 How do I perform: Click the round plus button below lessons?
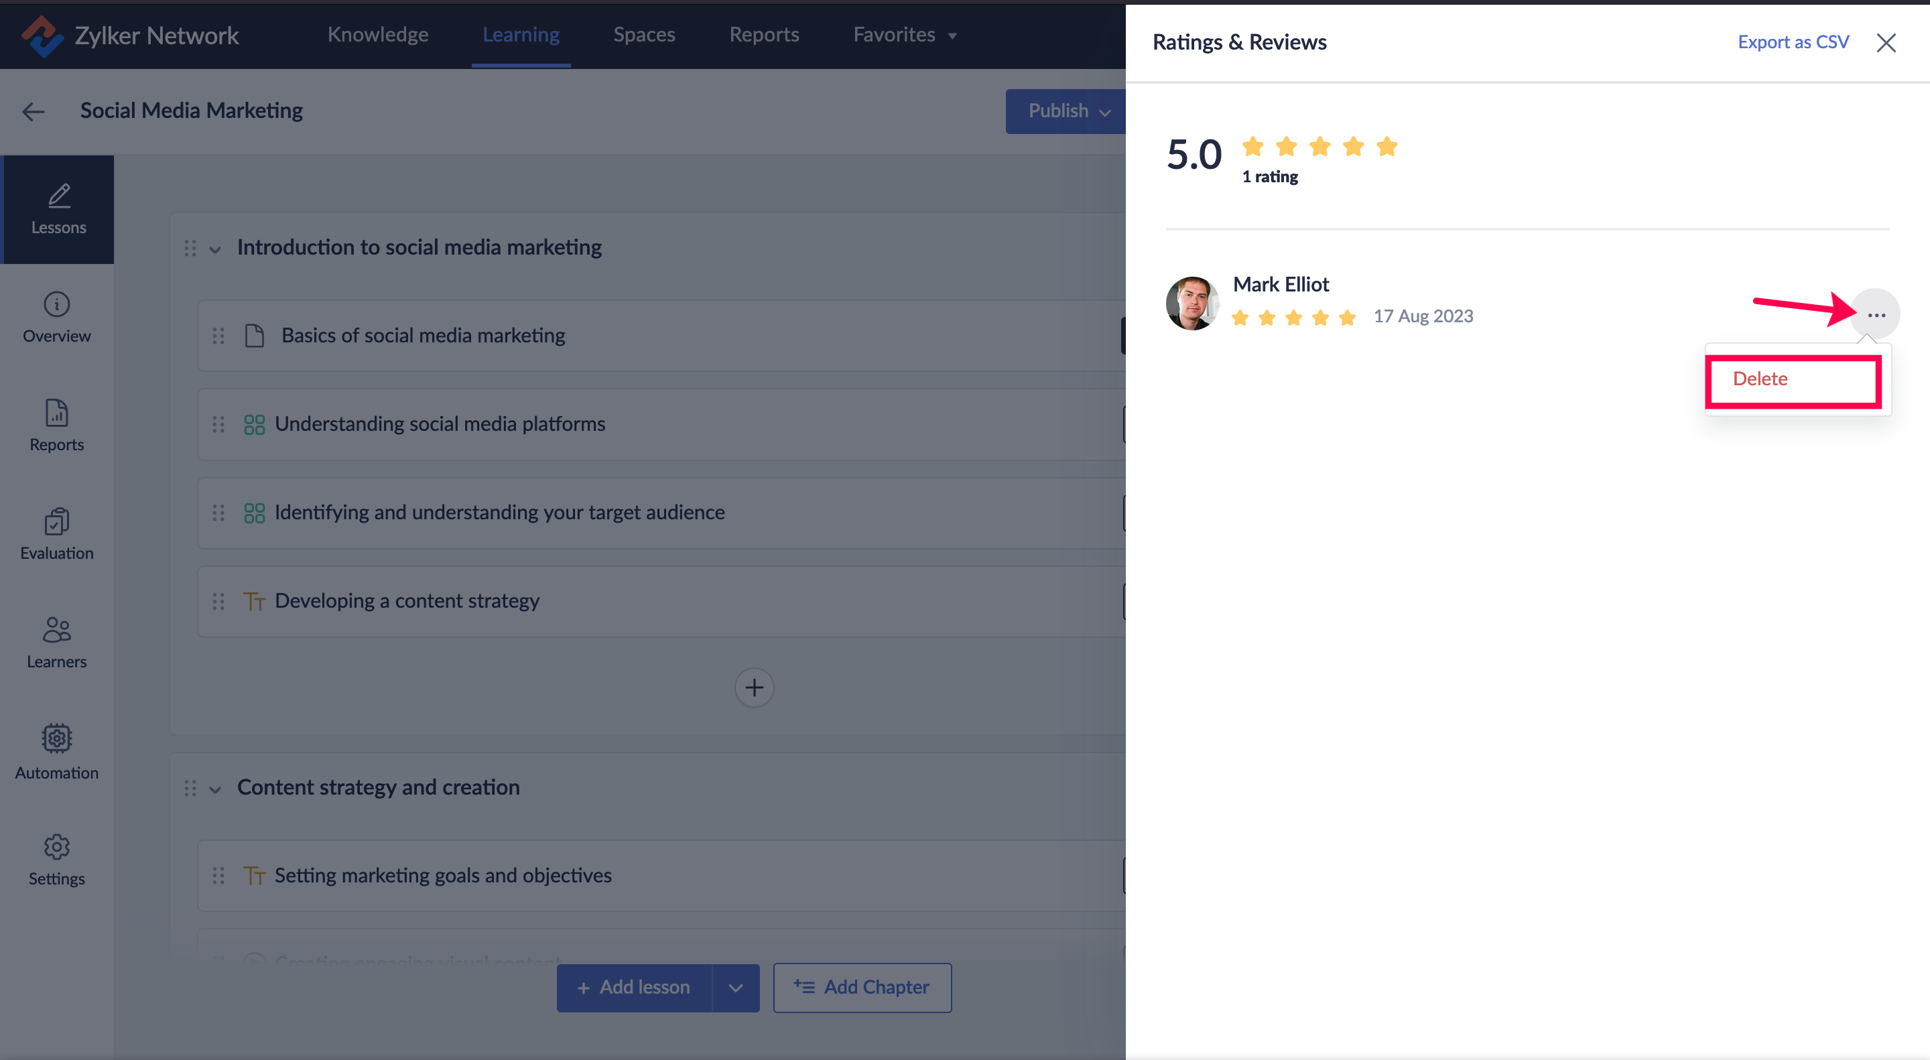point(754,687)
